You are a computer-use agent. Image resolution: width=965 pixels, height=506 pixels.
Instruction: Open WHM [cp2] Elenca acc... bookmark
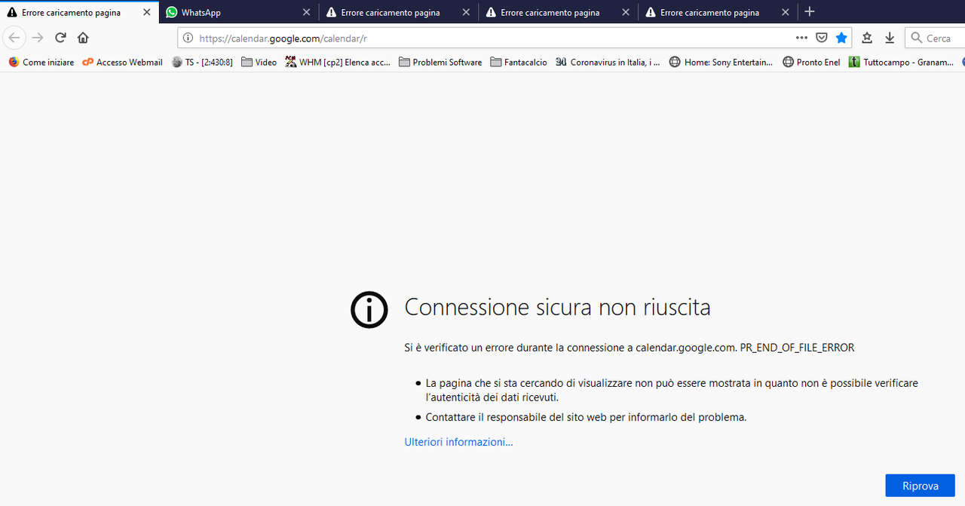338,62
